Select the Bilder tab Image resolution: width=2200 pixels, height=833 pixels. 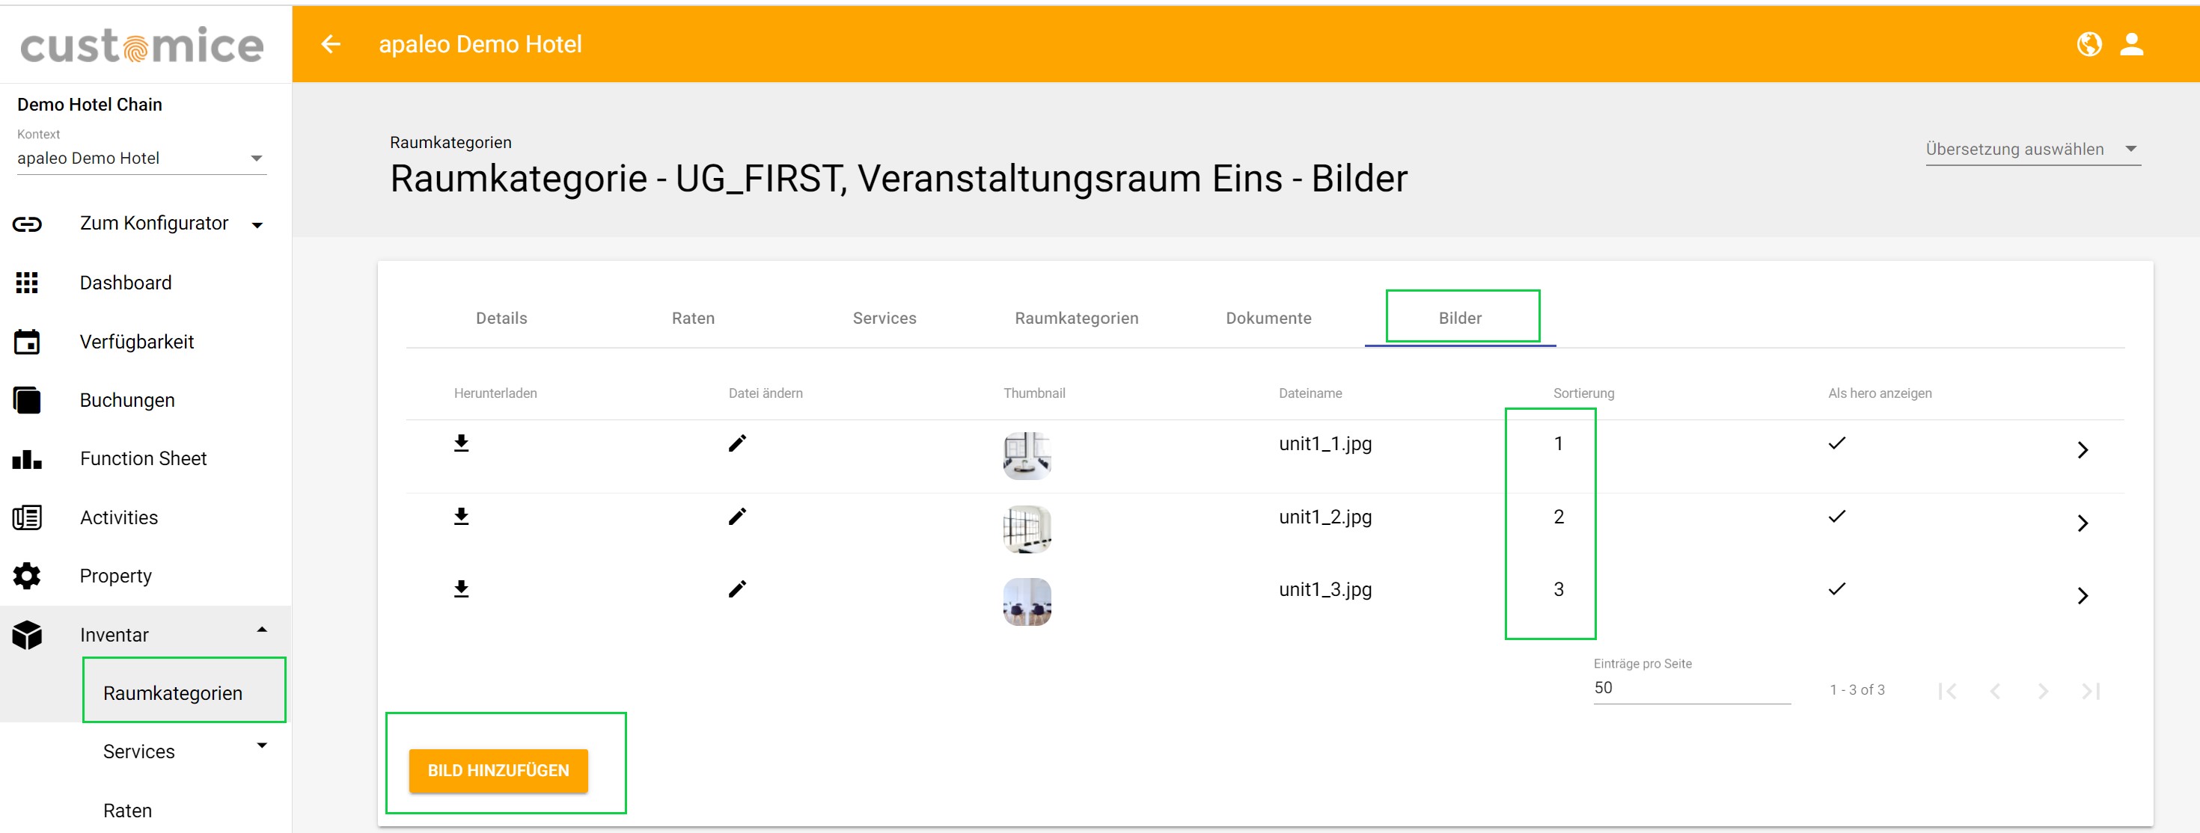[1459, 319]
